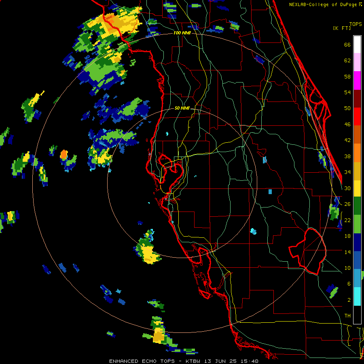
Task: Click the TH legend label
Action: [x=347, y=316]
